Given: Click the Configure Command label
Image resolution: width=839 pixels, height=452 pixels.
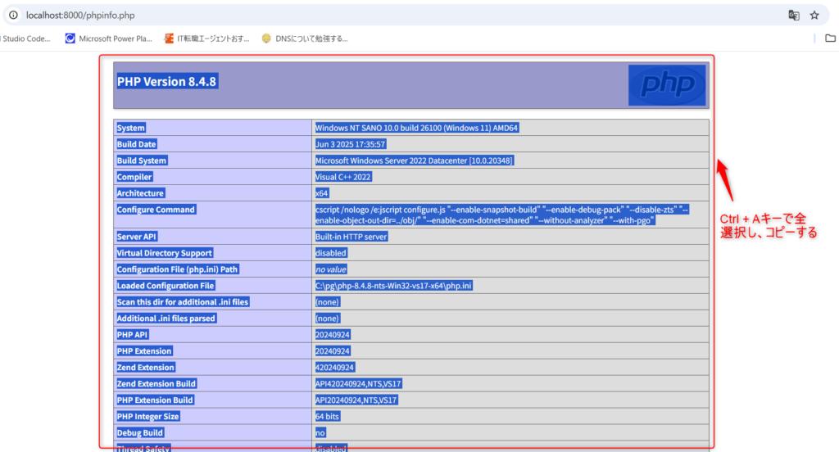Looking at the screenshot, I should [156, 209].
